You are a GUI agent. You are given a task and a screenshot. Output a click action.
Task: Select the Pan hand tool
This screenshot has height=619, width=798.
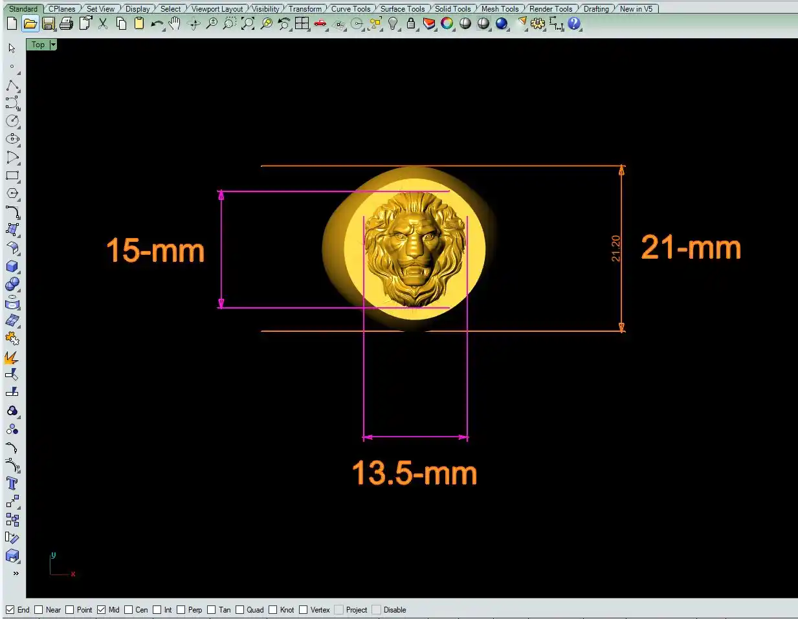(x=175, y=24)
